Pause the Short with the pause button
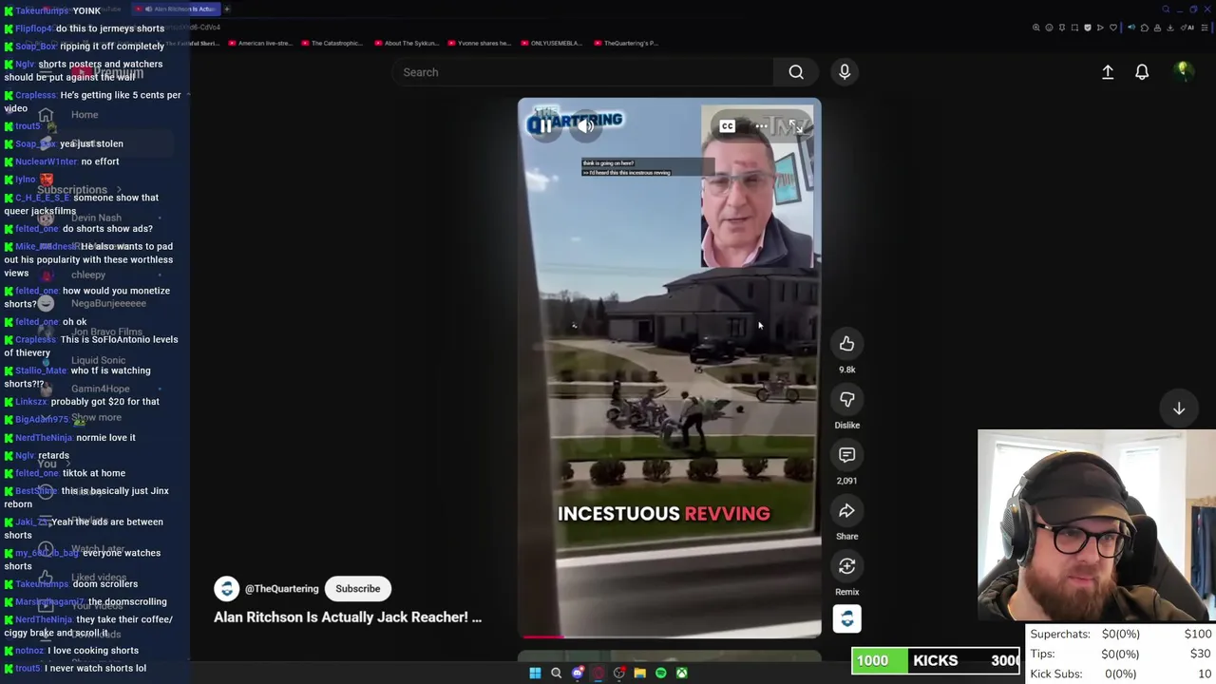This screenshot has width=1216, height=684. [x=545, y=126]
